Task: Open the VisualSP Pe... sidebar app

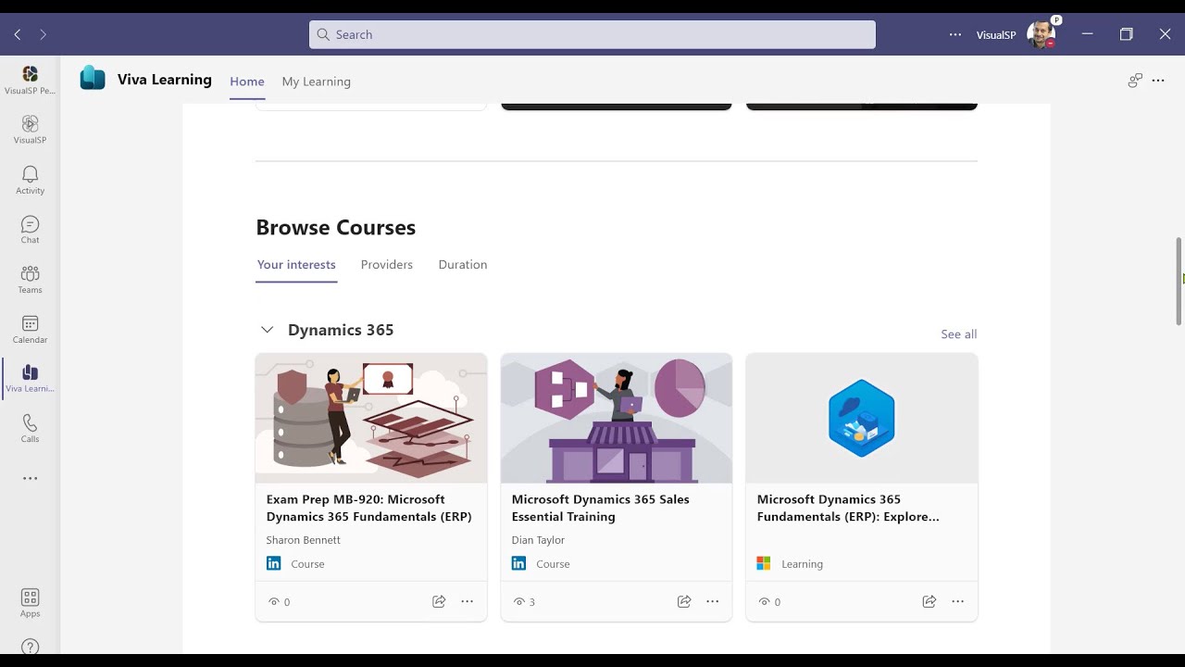Action: click(x=30, y=80)
